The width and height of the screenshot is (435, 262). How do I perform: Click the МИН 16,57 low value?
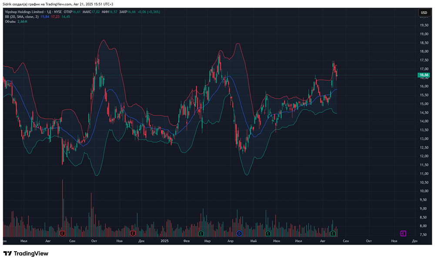tap(109, 12)
